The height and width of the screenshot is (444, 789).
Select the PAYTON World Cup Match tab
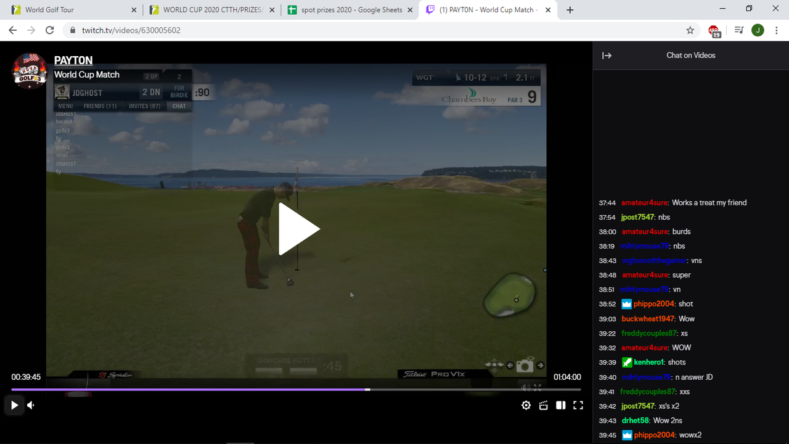point(488,10)
